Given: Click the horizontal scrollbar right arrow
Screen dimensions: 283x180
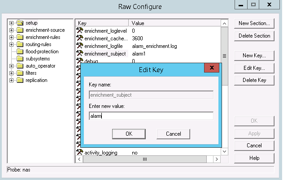Looking at the screenshot, I should pos(217,159).
